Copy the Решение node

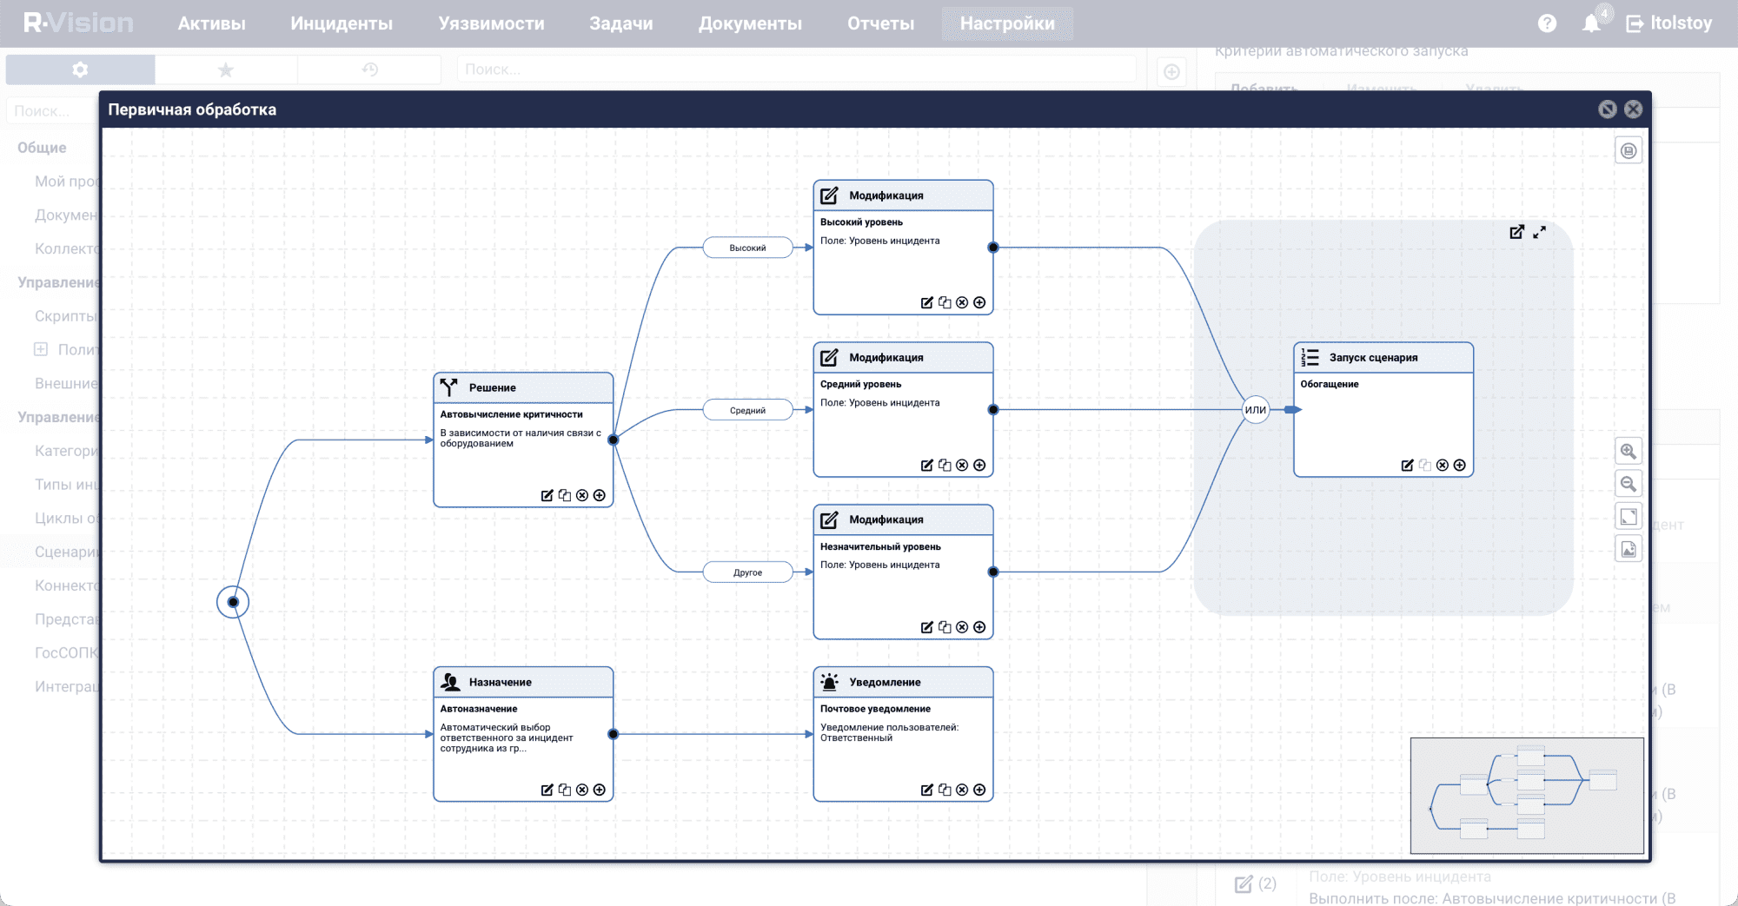(565, 495)
